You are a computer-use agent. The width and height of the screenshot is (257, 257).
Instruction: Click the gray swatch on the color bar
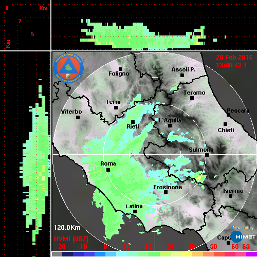tap(57, 254)
